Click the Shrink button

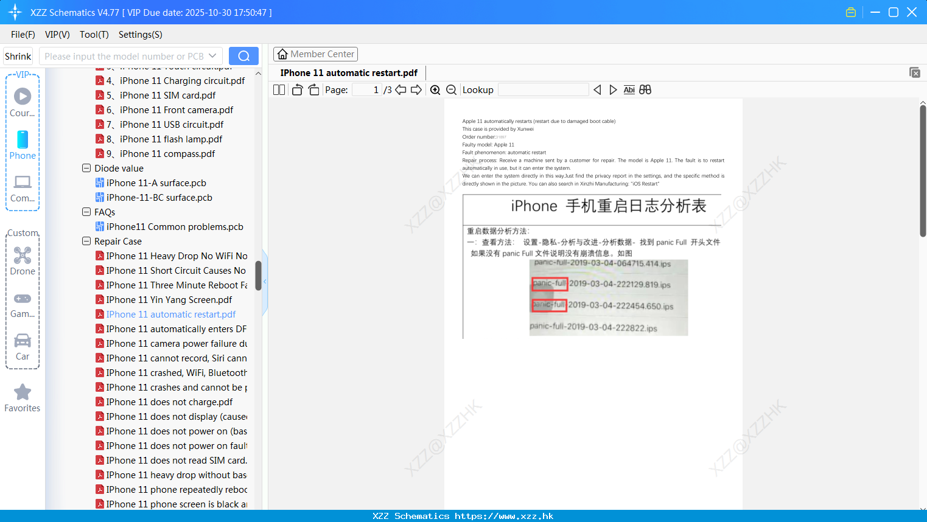coord(18,56)
